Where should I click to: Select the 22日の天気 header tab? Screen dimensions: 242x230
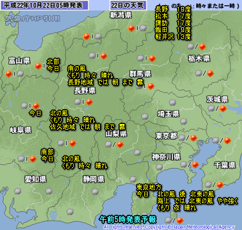128,5
